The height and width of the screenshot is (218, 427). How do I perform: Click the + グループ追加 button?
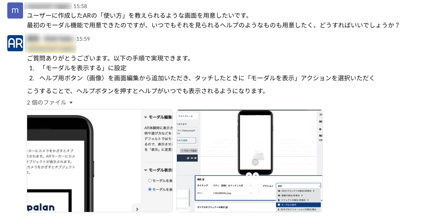(x=189, y=151)
